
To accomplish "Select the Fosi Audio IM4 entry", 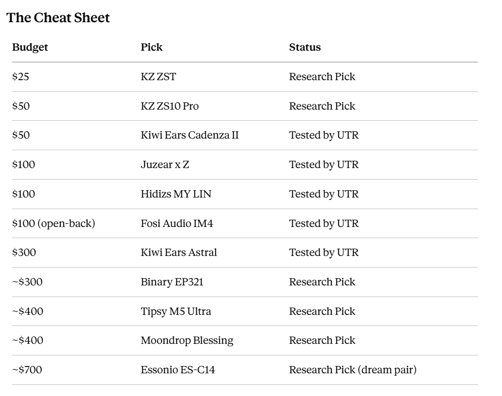I will pos(176,224).
